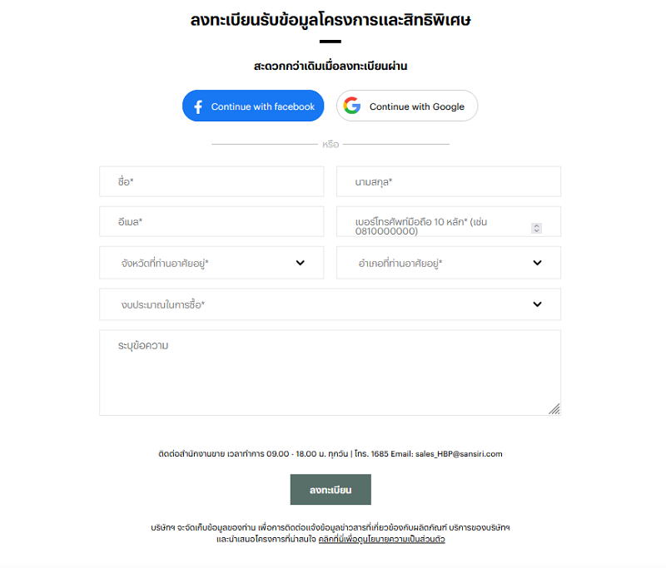Select the อีเมล email input field
This screenshot has width=666, height=568.
(x=211, y=222)
